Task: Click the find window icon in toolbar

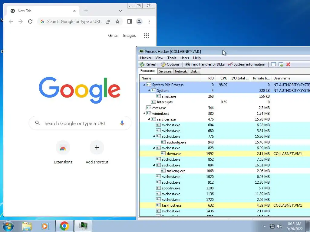Action: (273, 64)
